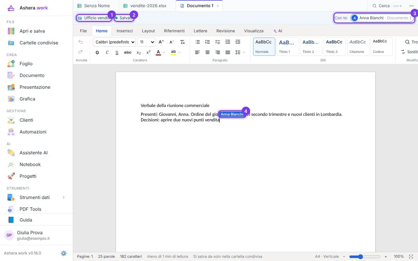Insert a checklist
418x261 pixels.
[217, 42]
